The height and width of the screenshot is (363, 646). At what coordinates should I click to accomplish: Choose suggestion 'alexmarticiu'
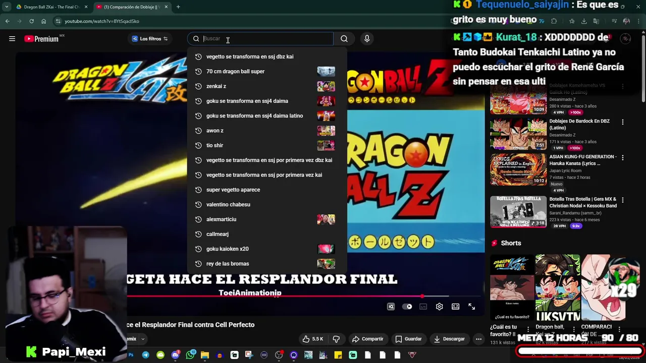click(x=267, y=219)
